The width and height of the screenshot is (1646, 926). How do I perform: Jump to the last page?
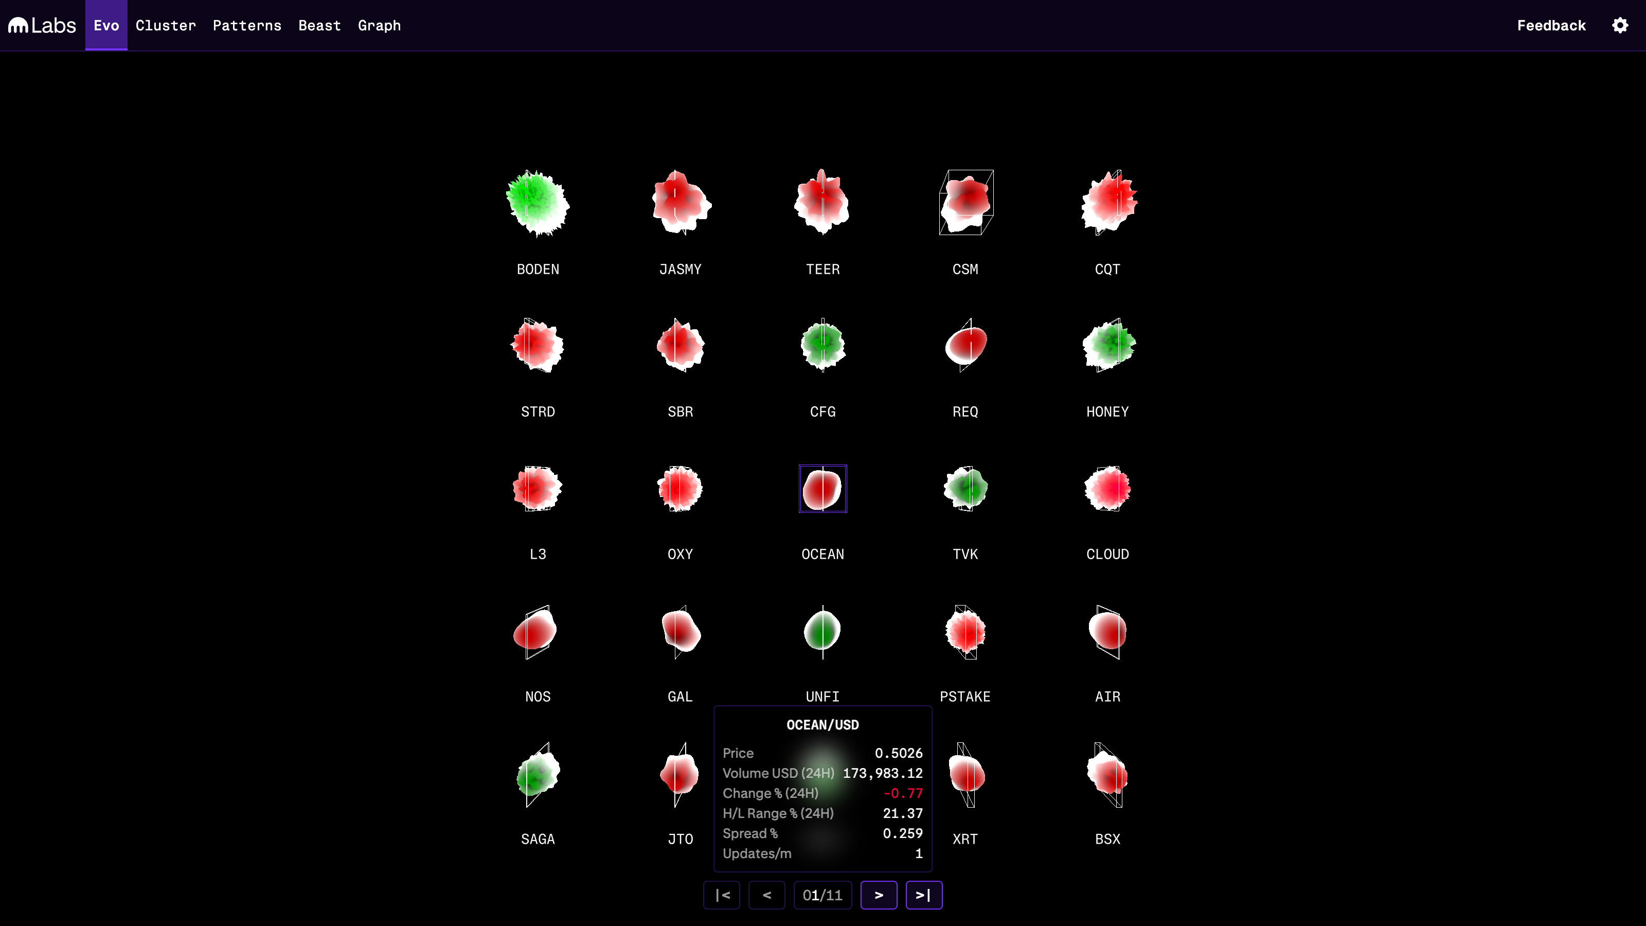click(923, 895)
